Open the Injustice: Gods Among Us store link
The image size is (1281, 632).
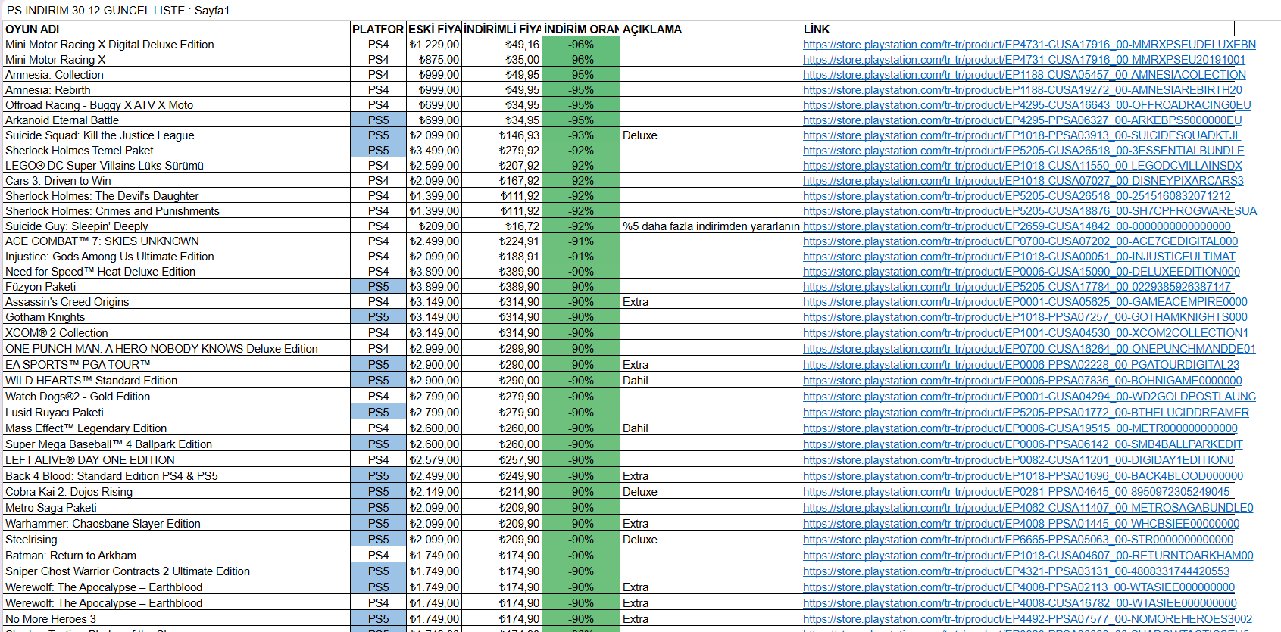tap(1019, 257)
